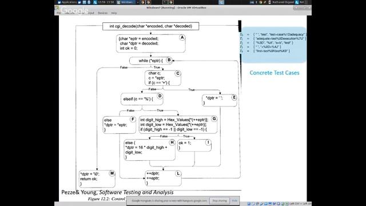Click the 'elseif (c == '%') {' node text
The height and width of the screenshot is (206, 366).
pyautogui.click(x=138, y=99)
